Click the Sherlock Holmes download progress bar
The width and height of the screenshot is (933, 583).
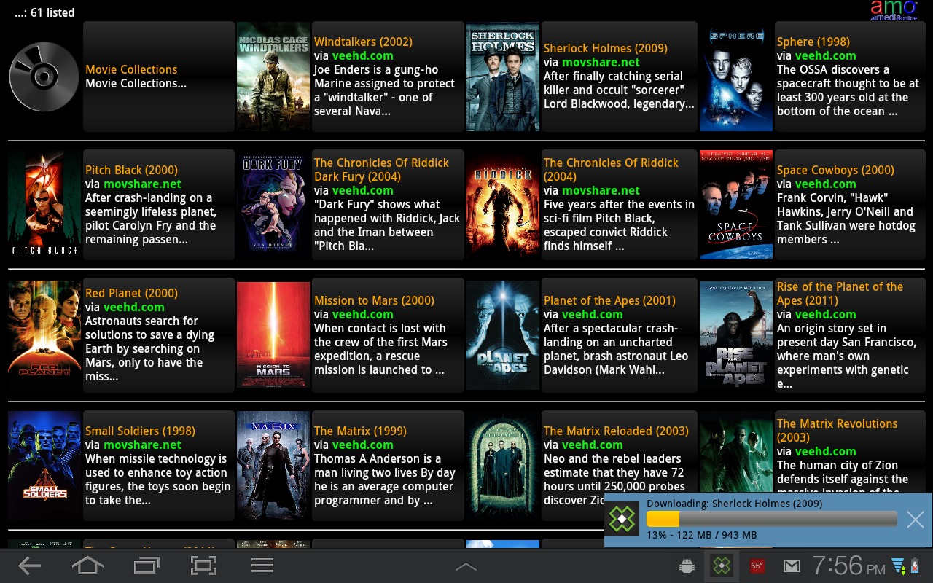click(x=771, y=519)
